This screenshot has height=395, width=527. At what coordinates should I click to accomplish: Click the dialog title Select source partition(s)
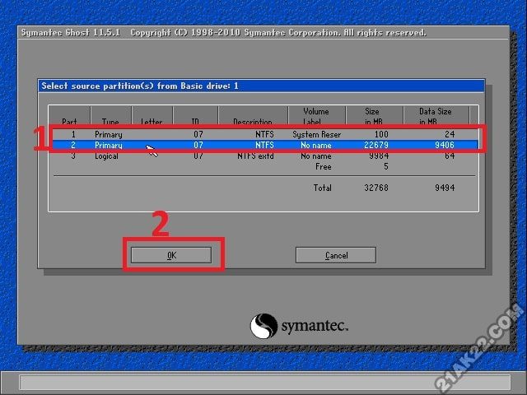(x=140, y=86)
